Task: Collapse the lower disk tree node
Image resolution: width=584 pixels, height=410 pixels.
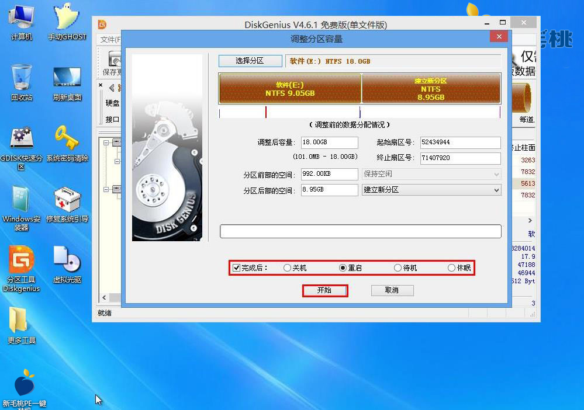Action: pyautogui.click(x=106, y=189)
